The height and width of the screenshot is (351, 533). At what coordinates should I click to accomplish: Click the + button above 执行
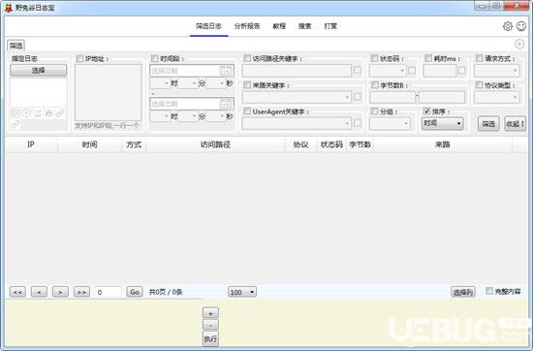pos(210,313)
